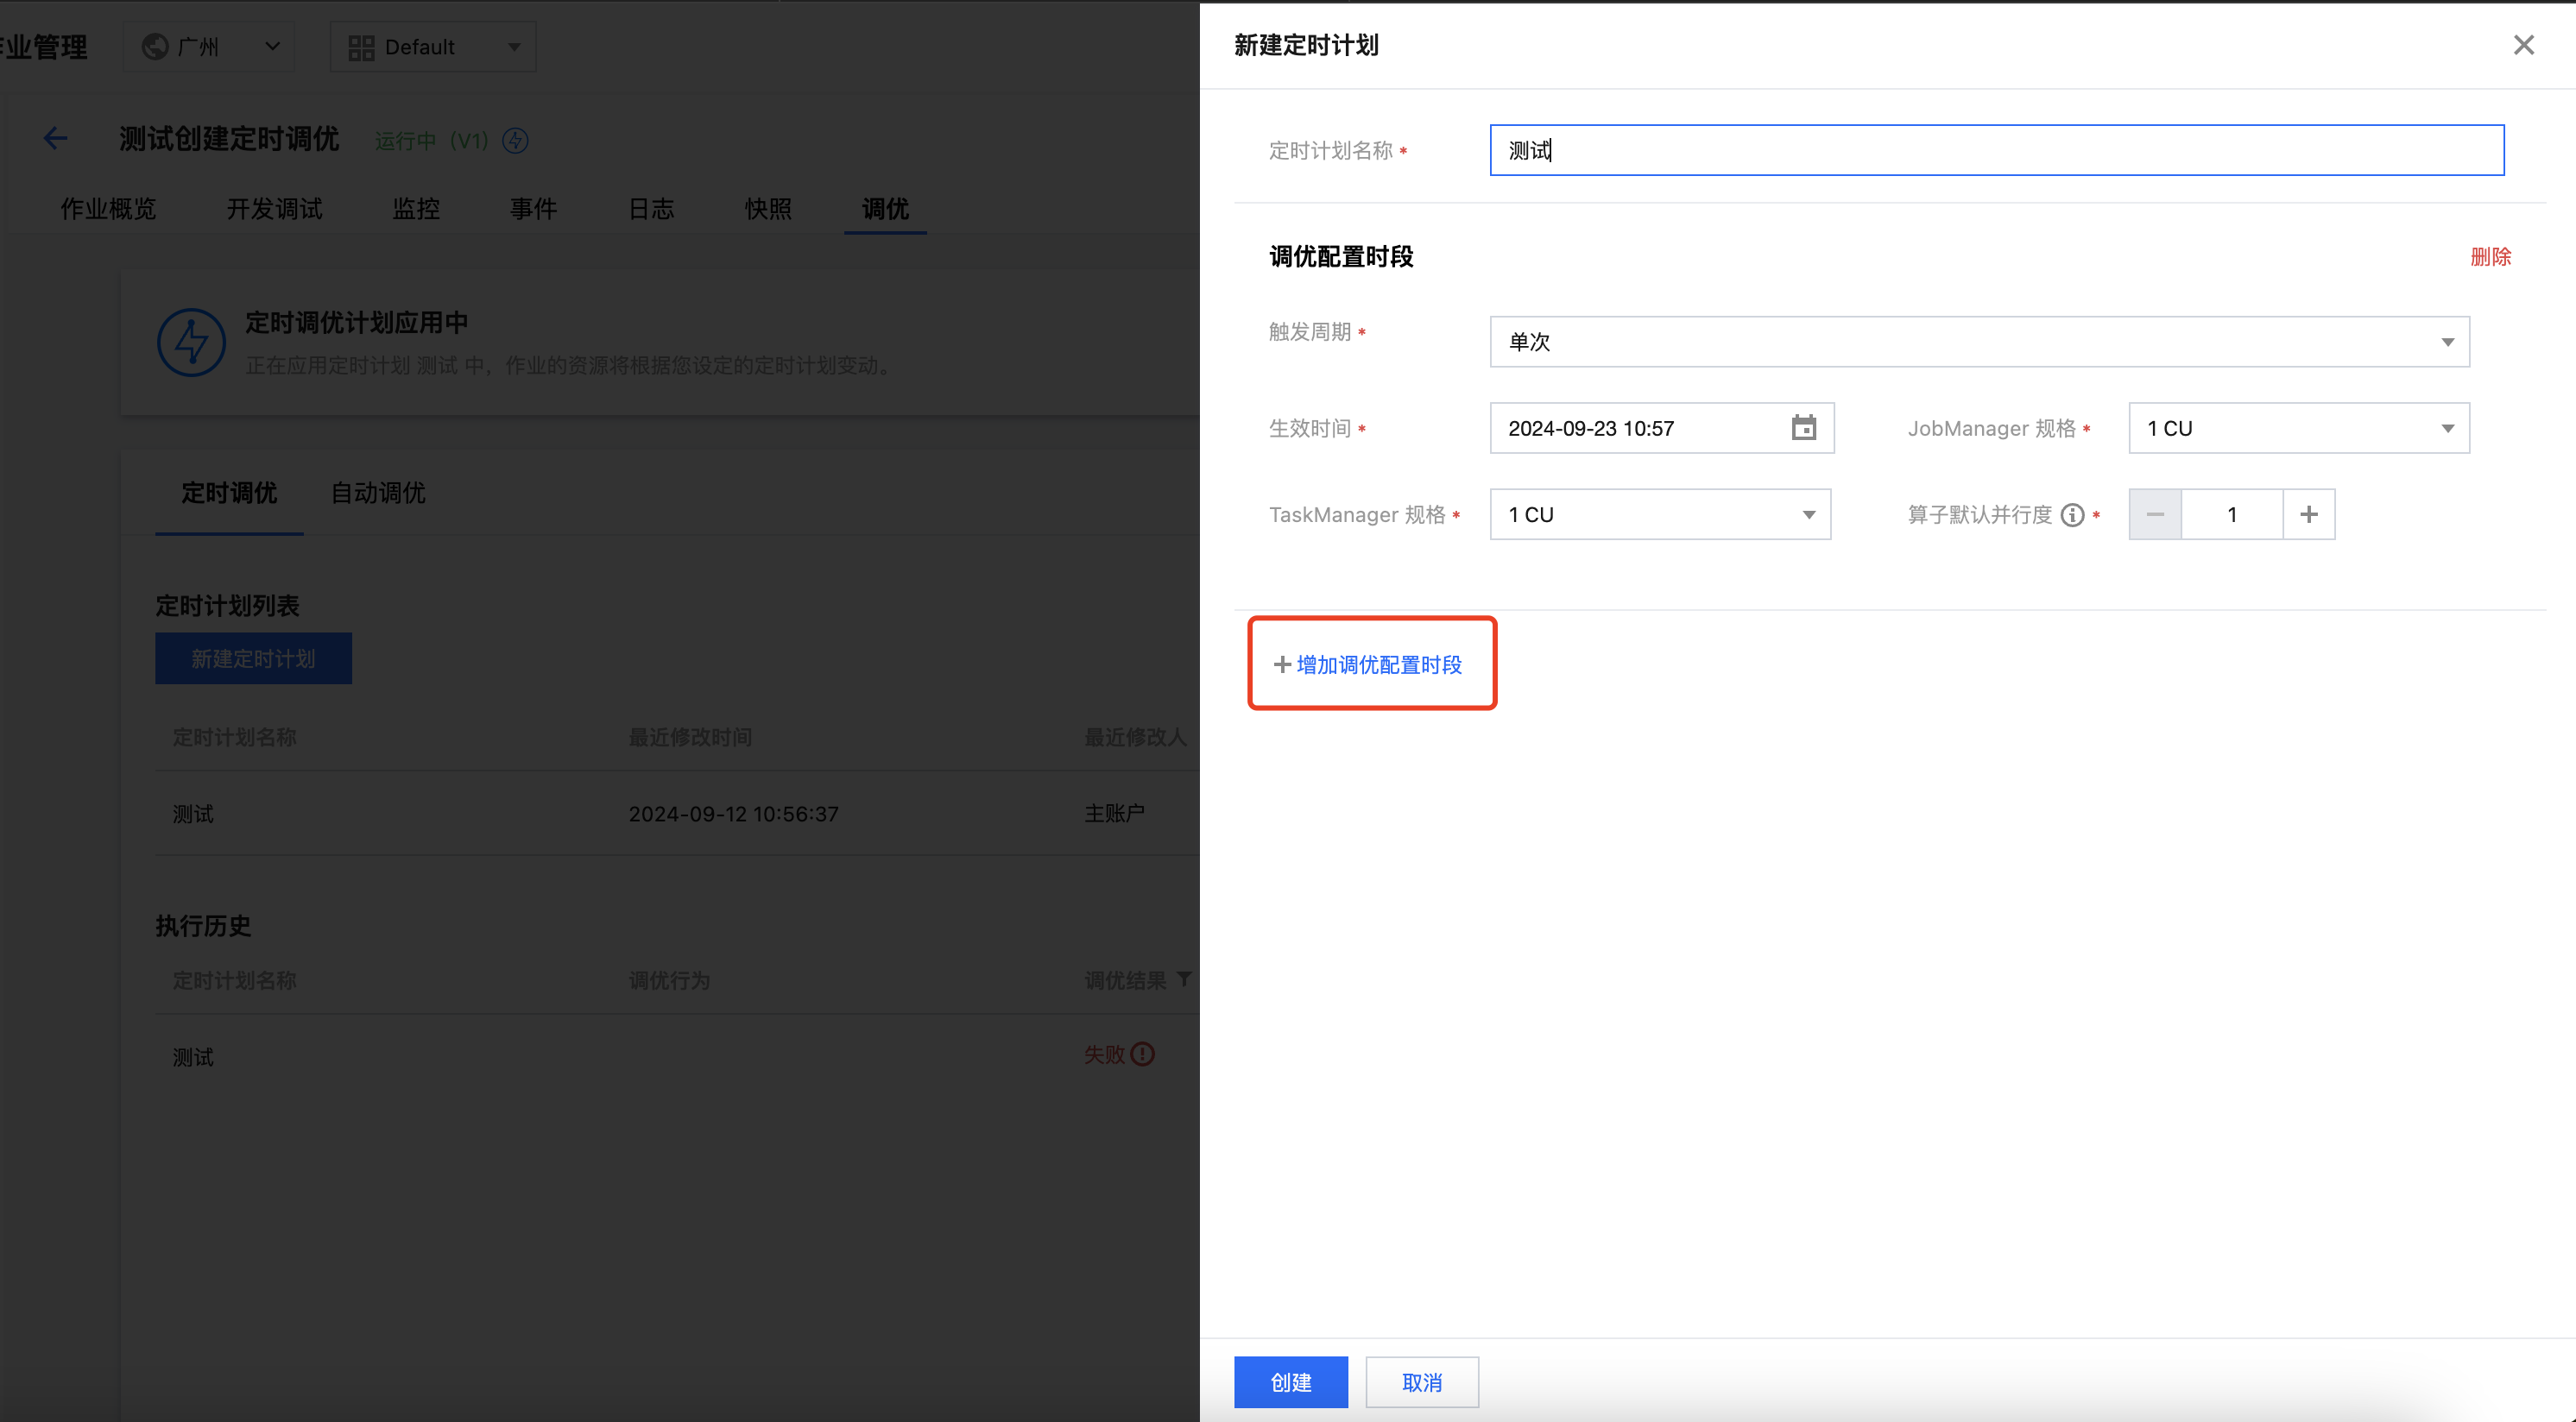The width and height of the screenshot is (2576, 1422).
Task: Click the red 删除 link
Action: pyautogui.click(x=2490, y=257)
